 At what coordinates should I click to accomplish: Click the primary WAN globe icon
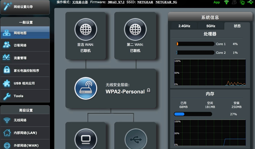[x=86, y=29]
